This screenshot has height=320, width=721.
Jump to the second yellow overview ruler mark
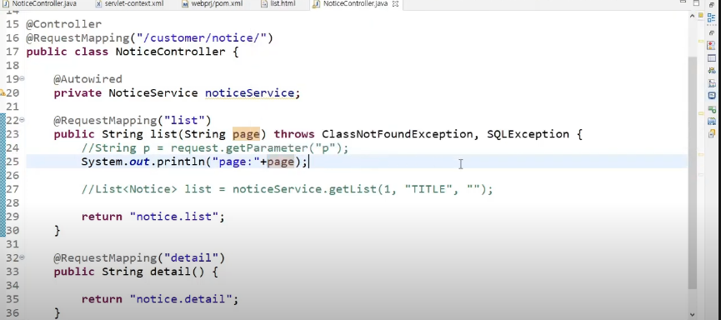701,113
